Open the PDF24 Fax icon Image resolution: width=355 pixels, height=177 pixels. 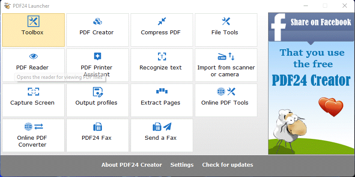pyautogui.click(x=97, y=127)
